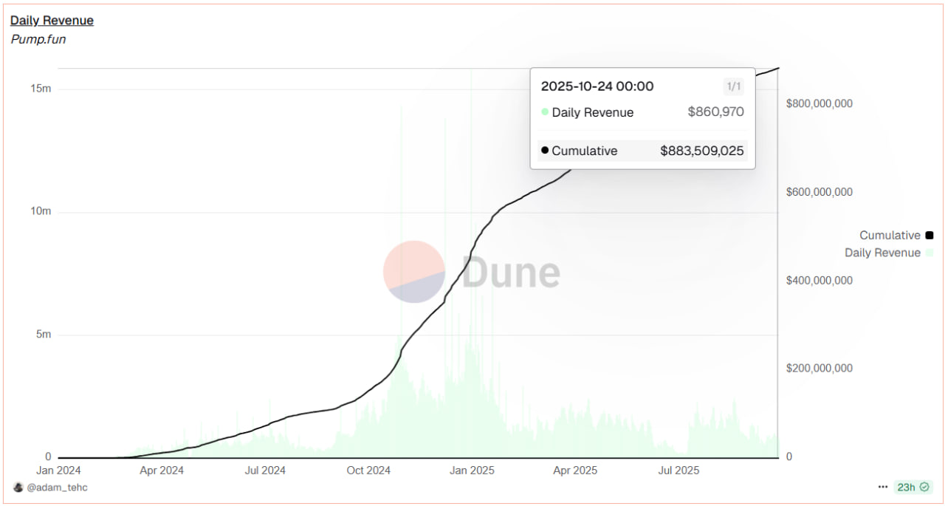Viewport: 945px width, 506px height.
Task: Click the 1/1 pager badge in tooltip
Action: (733, 86)
